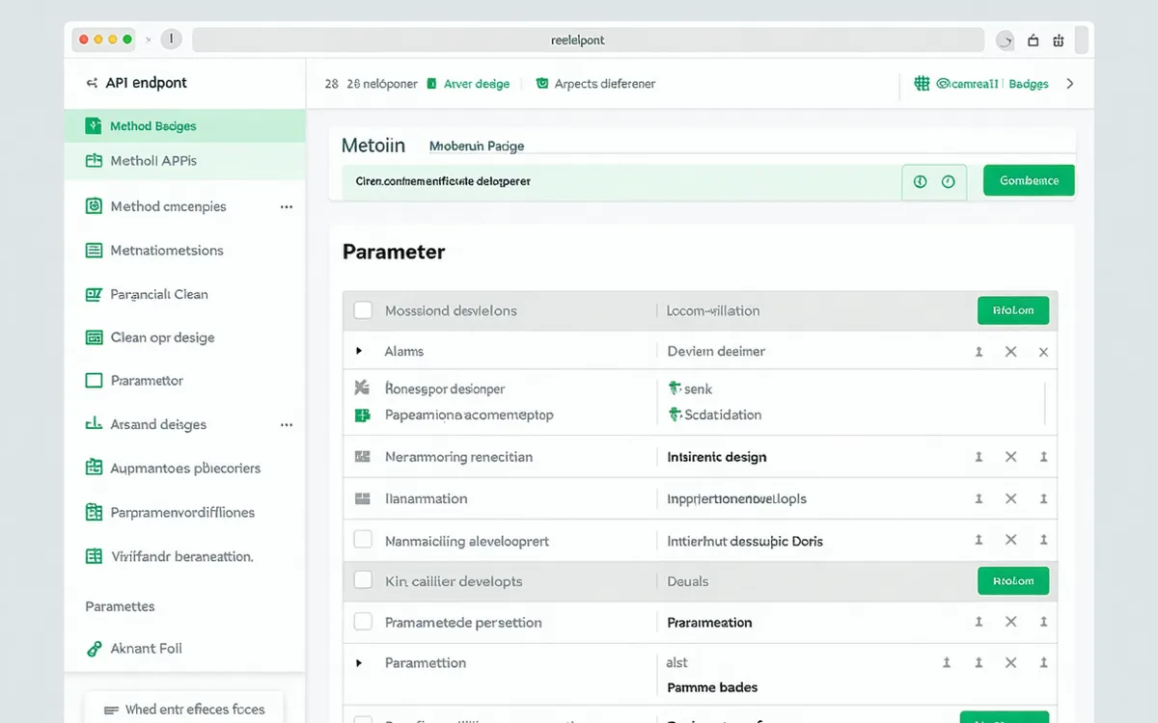Image resolution: width=1158 pixels, height=723 pixels.
Task: Click the green icon beside Papeamiona acomemeptop
Action: pyautogui.click(x=363, y=415)
